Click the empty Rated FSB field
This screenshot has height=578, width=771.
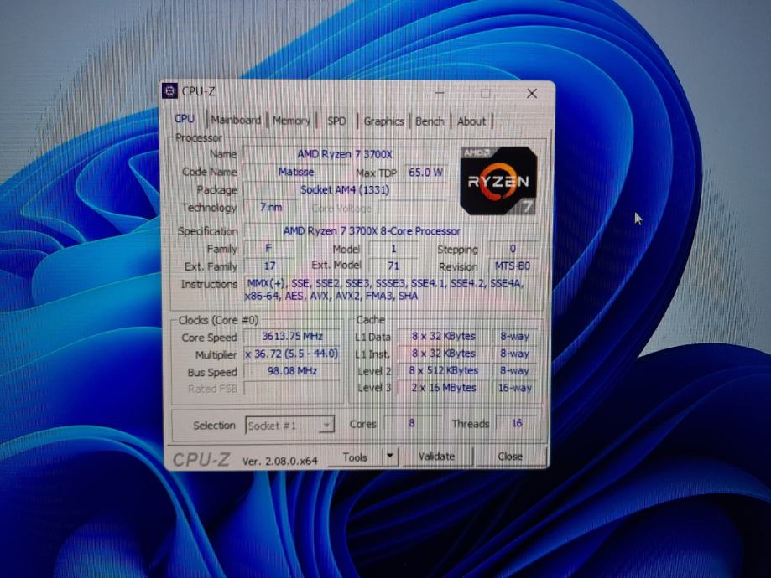click(292, 389)
